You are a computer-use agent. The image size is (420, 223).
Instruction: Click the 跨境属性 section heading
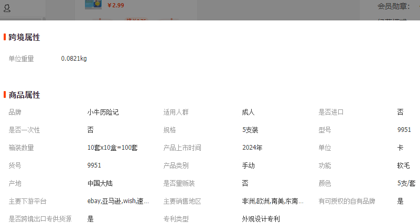24,37
